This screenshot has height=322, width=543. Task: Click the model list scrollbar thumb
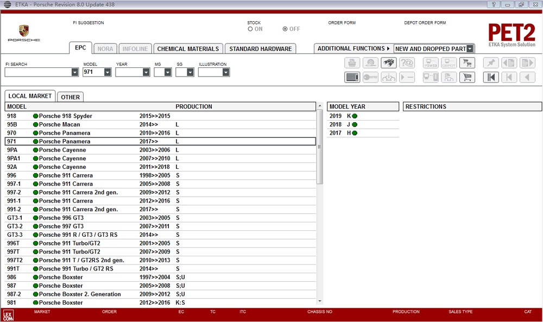click(320, 147)
